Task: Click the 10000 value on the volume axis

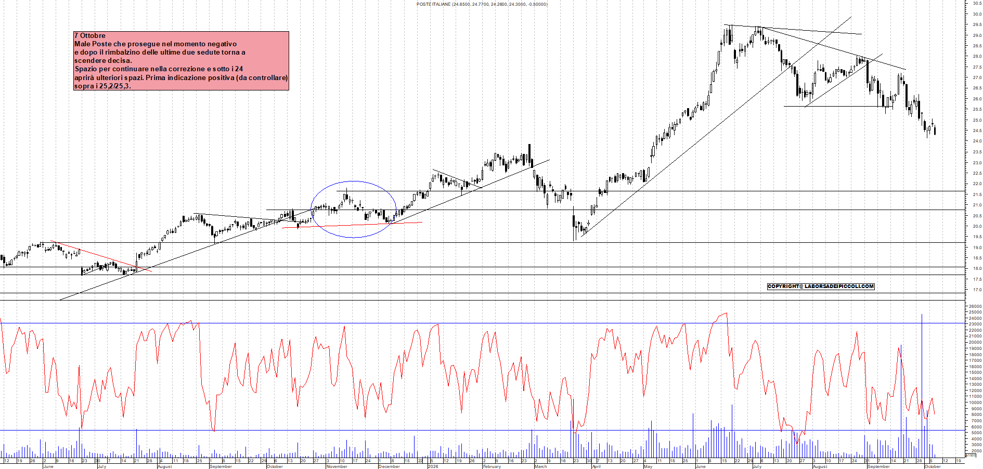Action: tap(975, 403)
